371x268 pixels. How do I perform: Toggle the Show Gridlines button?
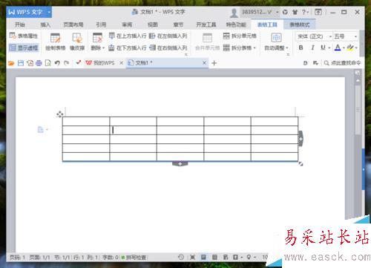click(24, 48)
